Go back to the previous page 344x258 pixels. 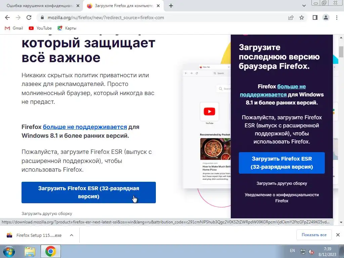coord(7,17)
